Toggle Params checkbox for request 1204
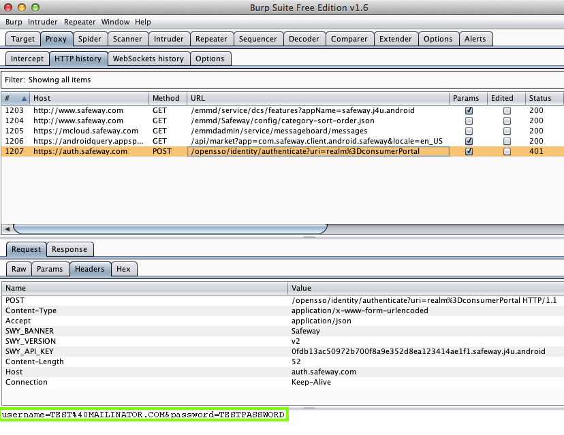564x435 pixels. click(x=469, y=120)
